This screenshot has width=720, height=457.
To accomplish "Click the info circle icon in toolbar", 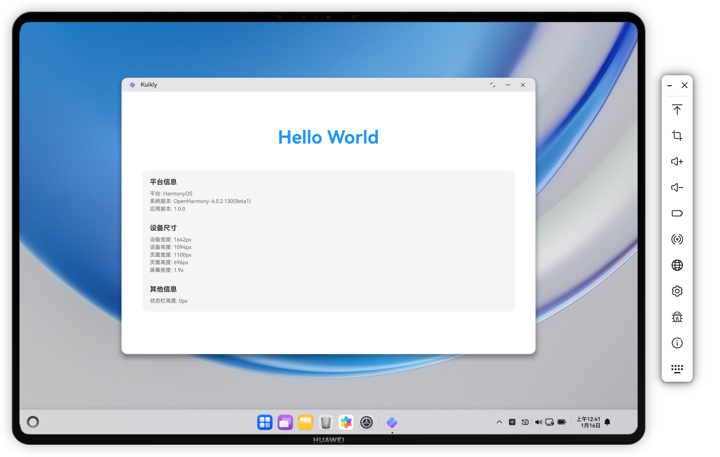I will point(677,343).
